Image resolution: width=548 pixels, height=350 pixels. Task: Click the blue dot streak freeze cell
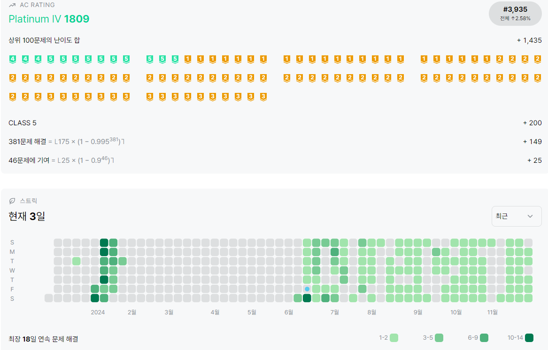[x=307, y=289]
